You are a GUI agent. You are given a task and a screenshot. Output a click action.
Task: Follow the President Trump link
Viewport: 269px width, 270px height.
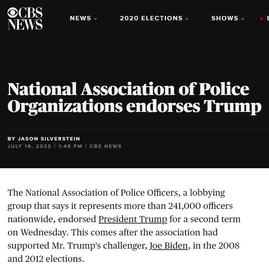coord(133,219)
